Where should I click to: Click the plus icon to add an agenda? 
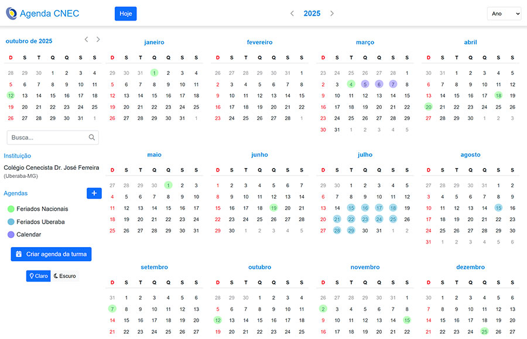94,193
